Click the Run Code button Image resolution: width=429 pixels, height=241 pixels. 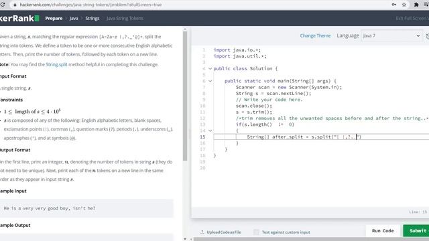pyautogui.click(x=383, y=230)
